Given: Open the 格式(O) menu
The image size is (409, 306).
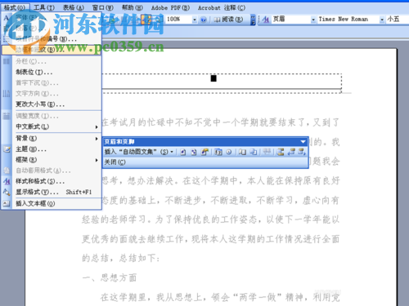Looking at the screenshot, I should [14, 8].
